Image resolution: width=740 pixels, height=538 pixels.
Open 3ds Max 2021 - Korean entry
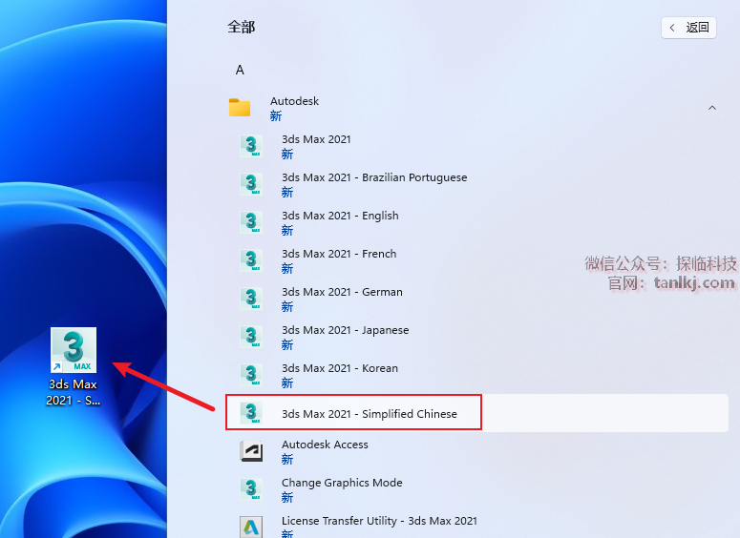[476, 375]
